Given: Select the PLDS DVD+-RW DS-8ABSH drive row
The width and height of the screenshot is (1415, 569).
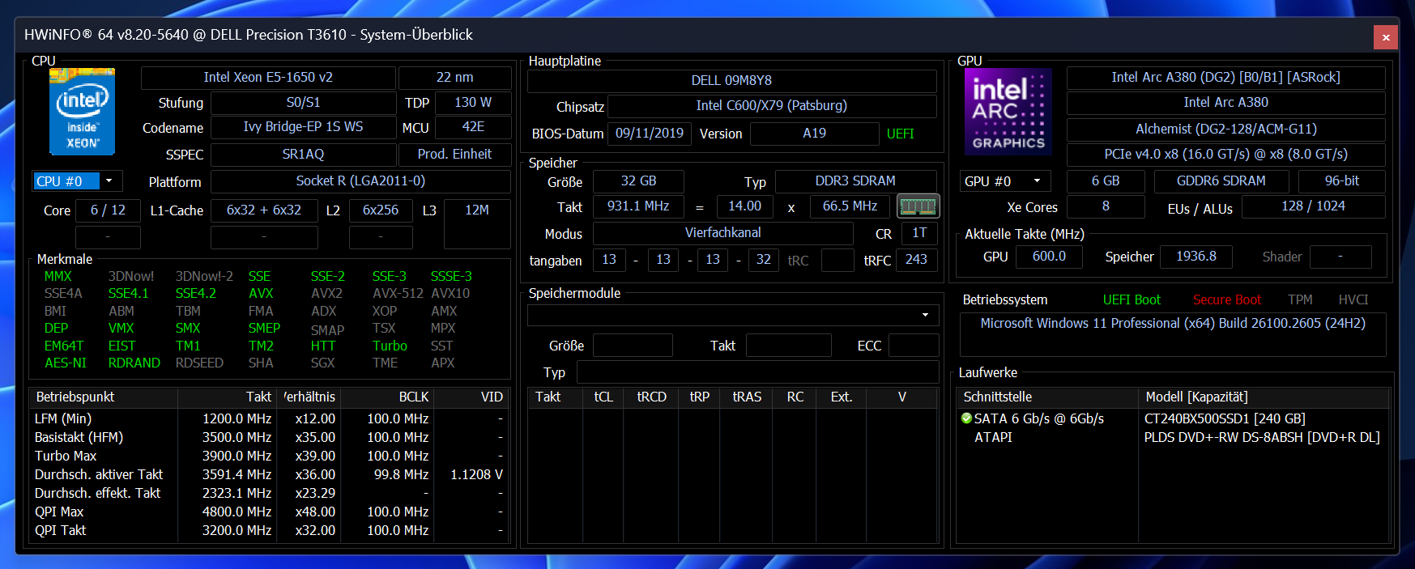Looking at the screenshot, I should point(1173,438).
